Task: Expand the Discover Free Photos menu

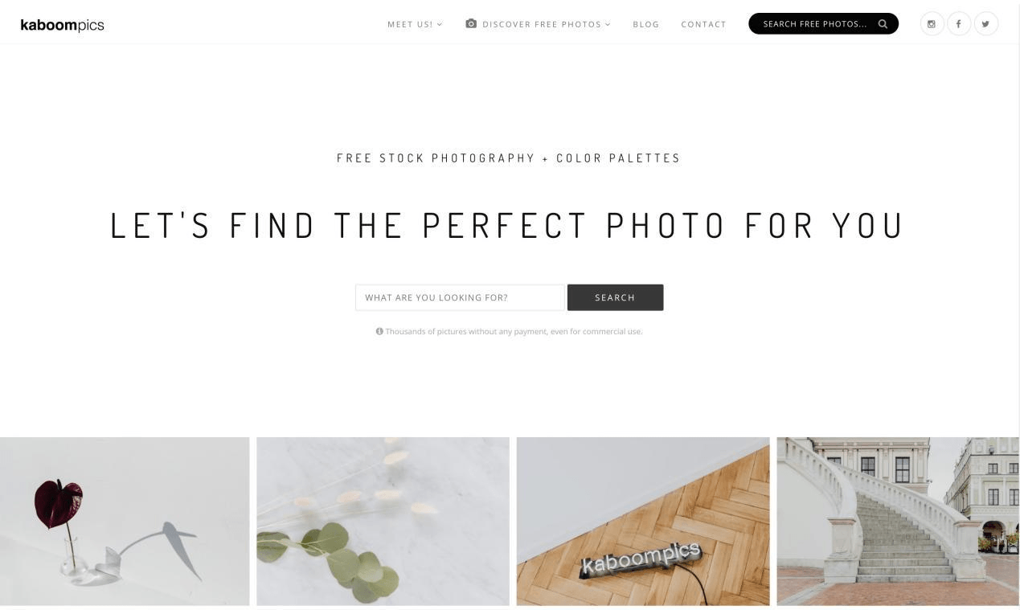Action: [538, 24]
